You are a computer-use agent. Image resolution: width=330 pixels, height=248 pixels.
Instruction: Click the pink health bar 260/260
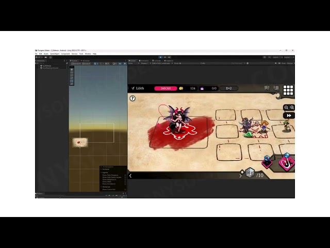[166, 88]
